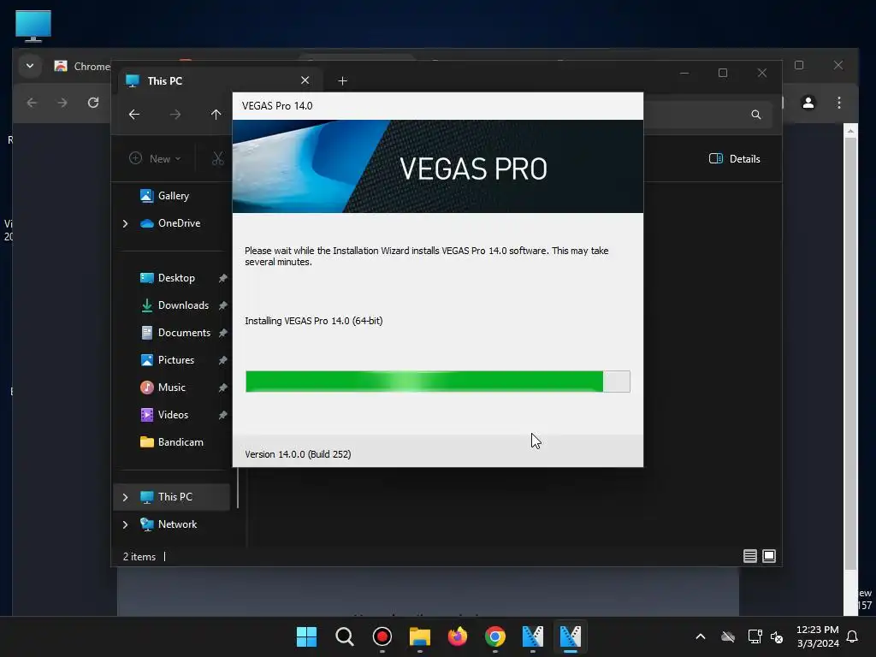Select OneDrive in the navigation pane

tap(170, 223)
